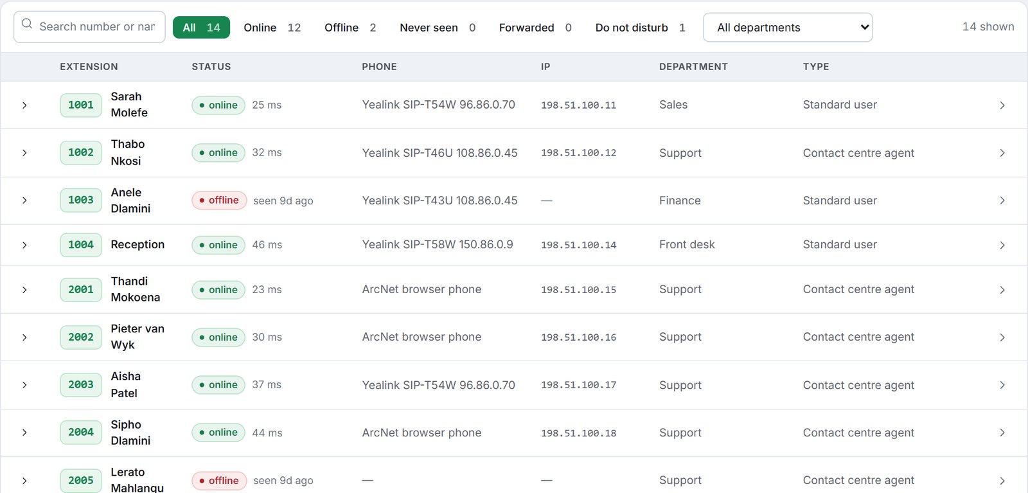Screen dimensions: 1028x493
Task: Filter by Online extensions
Action: click(x=272, y=27)
